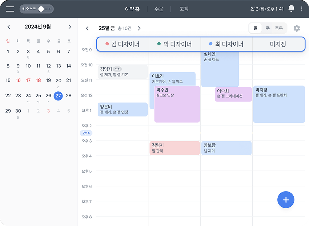Open the 고객 tab
309x226 pixels.
point(184,9)
